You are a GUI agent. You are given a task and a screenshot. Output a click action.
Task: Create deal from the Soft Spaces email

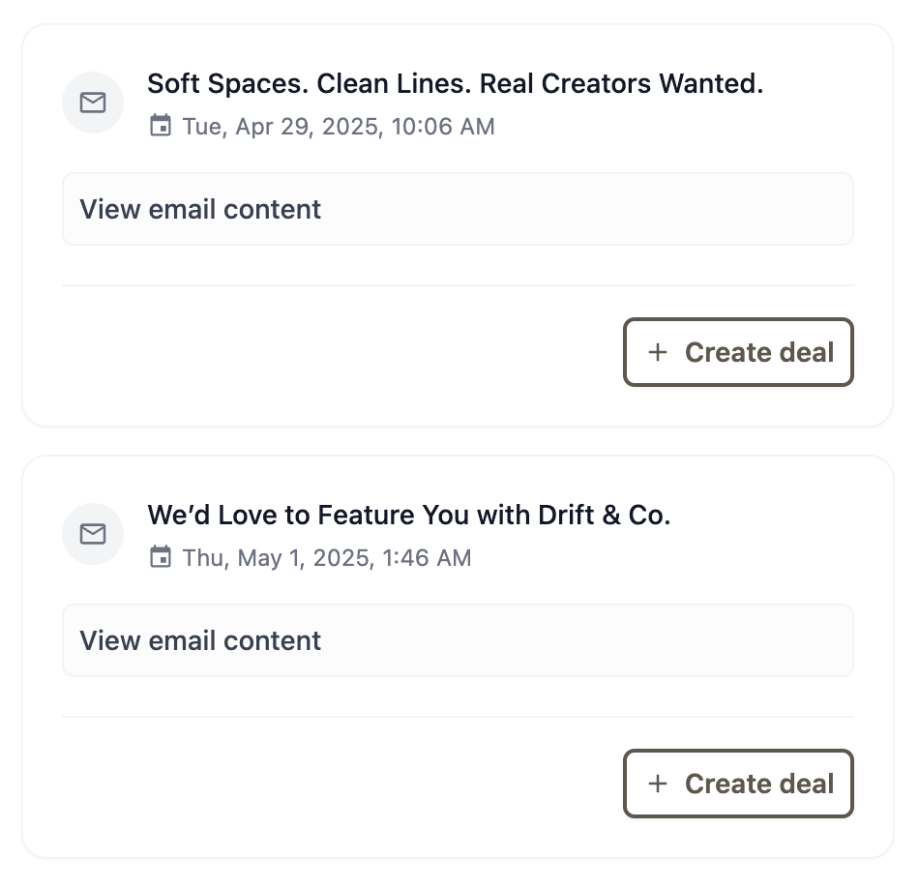click(738, 352)
